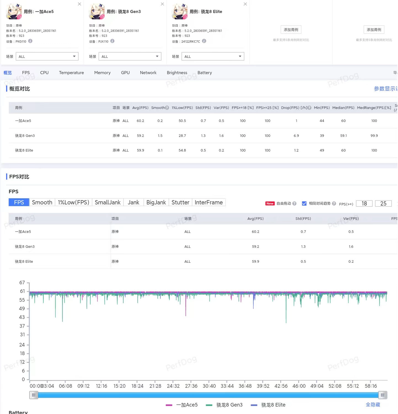Click first 添加用例 button

pos(291,30)
